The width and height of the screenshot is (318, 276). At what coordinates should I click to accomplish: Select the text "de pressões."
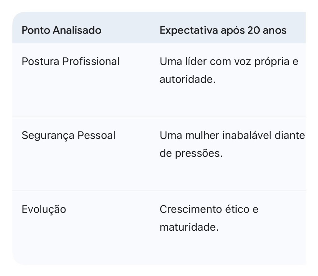click(x=191, y=153)
